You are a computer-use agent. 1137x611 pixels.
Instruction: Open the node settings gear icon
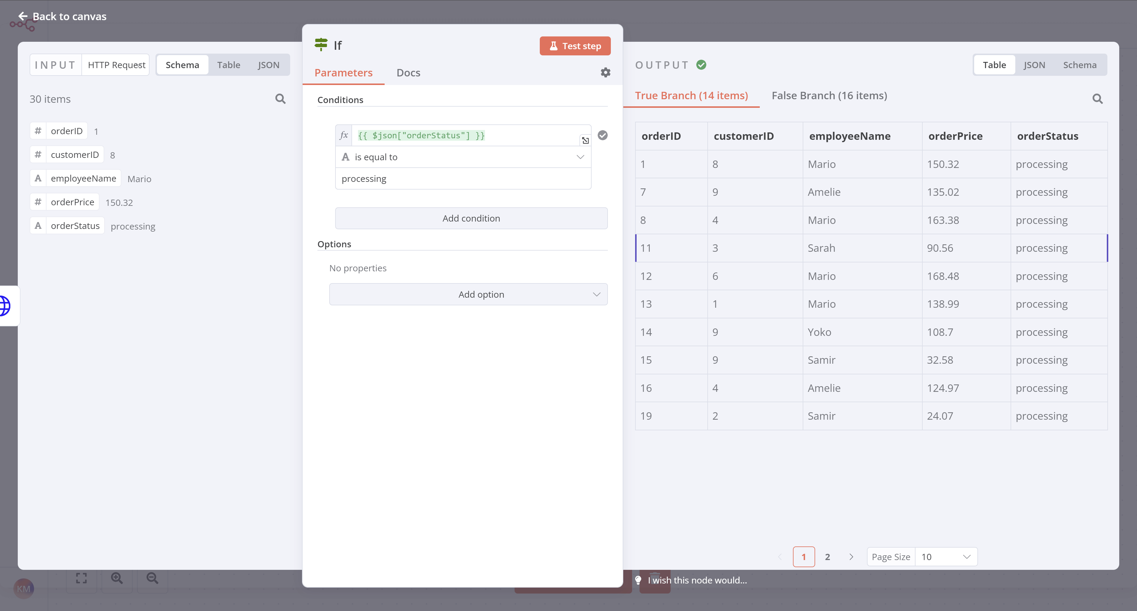click(605, 72)
